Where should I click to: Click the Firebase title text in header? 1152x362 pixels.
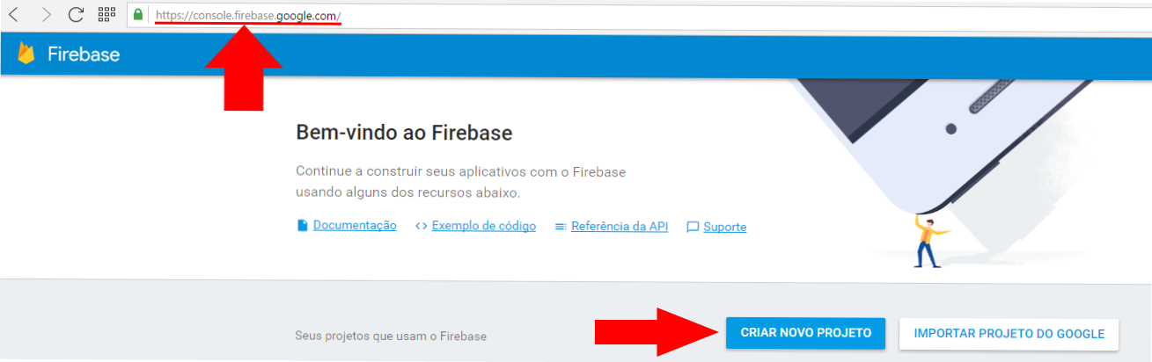pyautogui.click(x=84, y=54)
